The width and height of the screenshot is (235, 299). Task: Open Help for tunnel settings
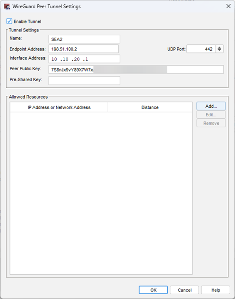pos(215,290)
